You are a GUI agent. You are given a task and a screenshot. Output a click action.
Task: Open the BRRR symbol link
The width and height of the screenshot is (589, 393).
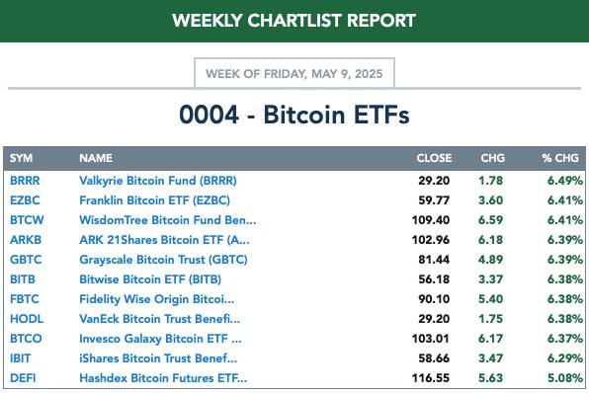[25, 181]
